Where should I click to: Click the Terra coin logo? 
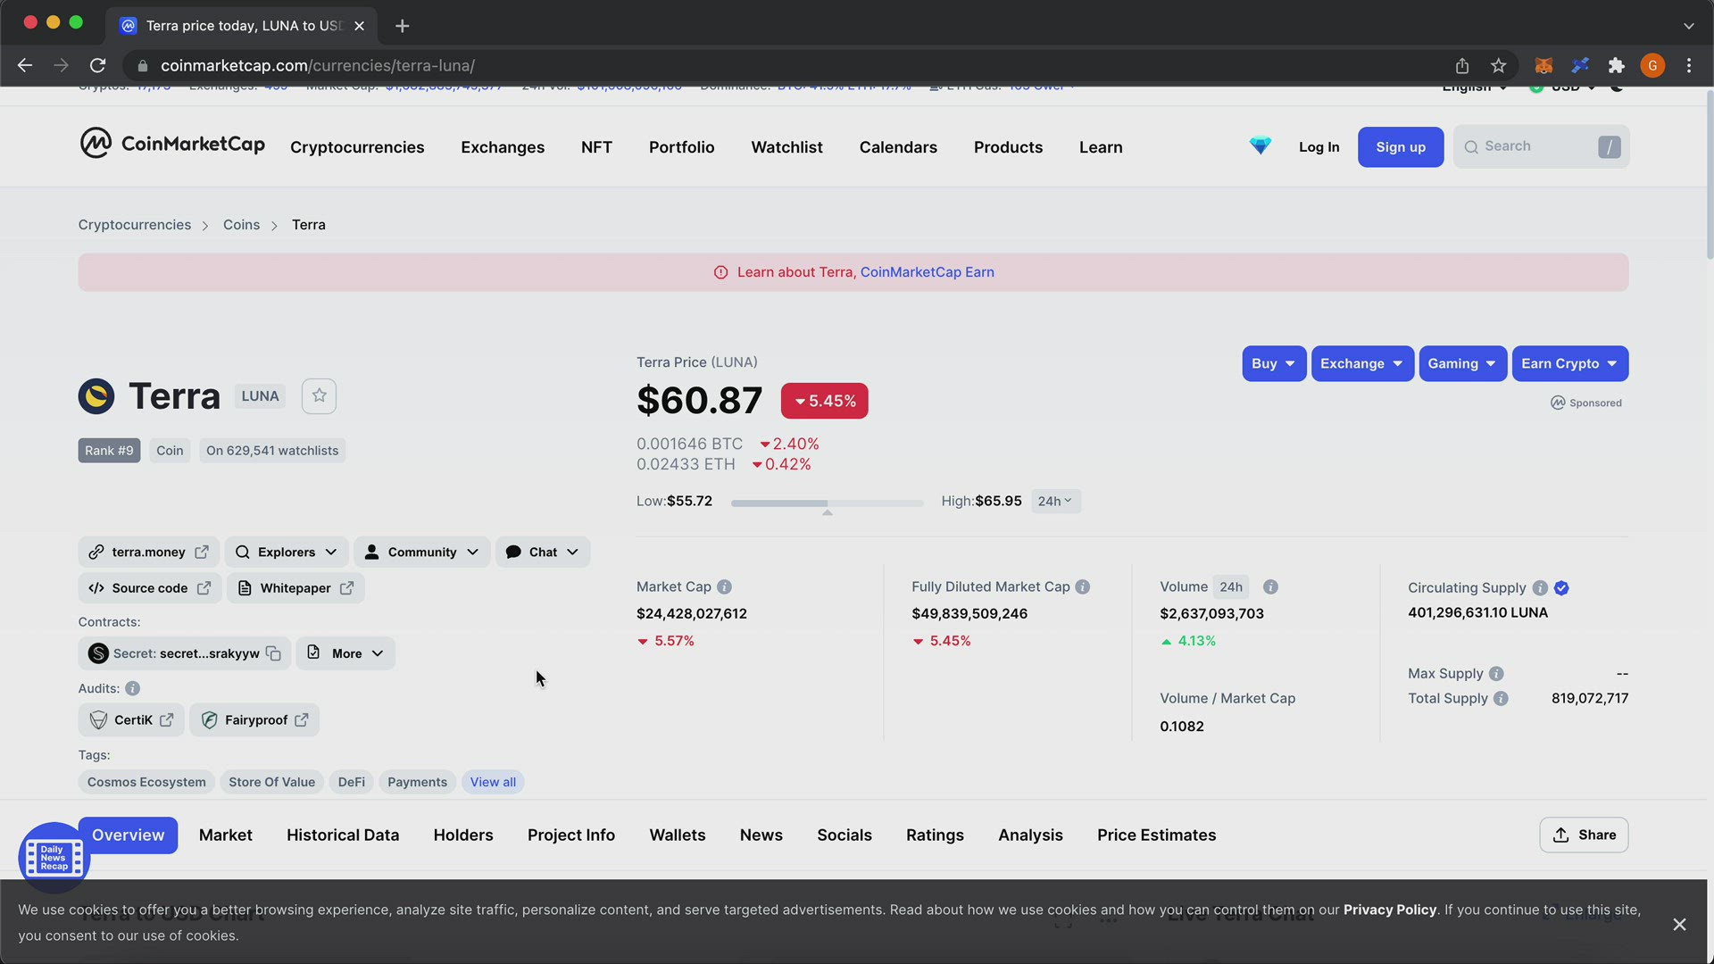(x=96, y=396)
